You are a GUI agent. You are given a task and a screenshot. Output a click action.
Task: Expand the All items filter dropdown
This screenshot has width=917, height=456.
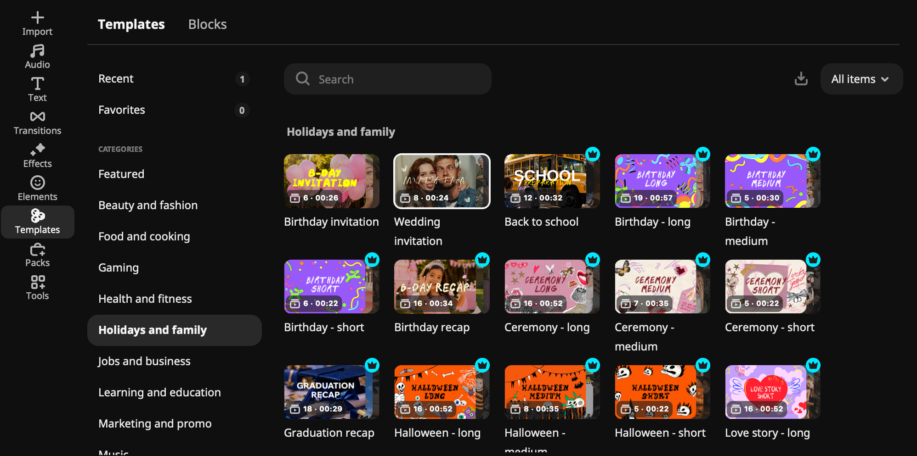[861, 79]
